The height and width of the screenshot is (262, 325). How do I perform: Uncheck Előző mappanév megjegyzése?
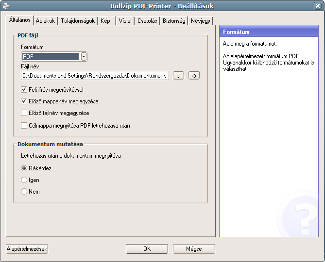(24, 101)
